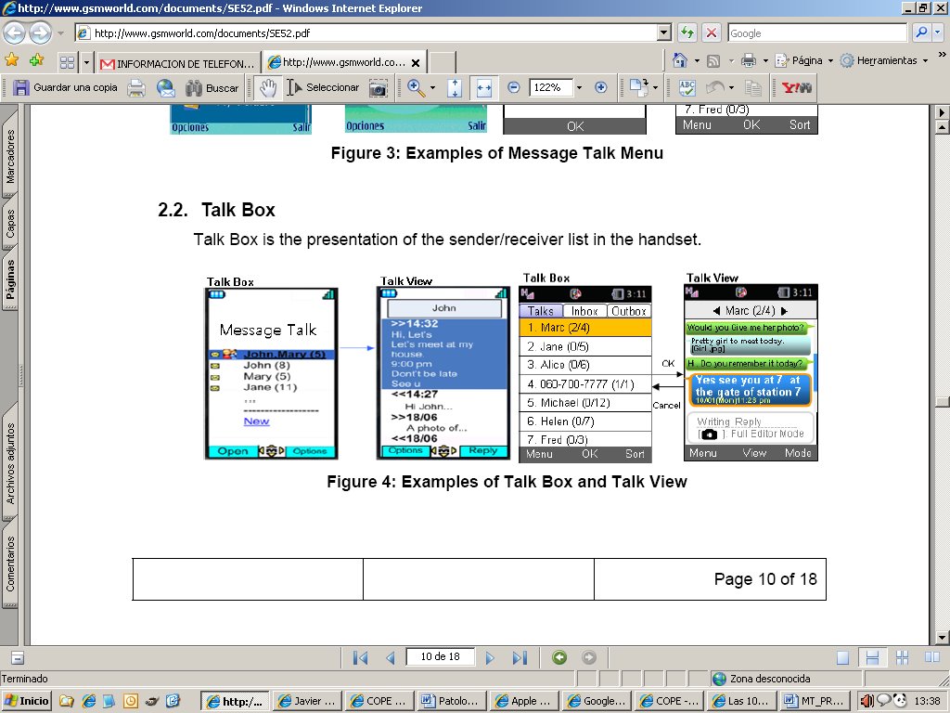Viewport: 950px width, 713px height.
Task: Click the Google search input field
Action: (817, 32)
